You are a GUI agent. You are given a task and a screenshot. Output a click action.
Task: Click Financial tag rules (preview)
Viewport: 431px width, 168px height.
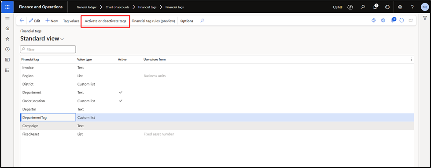[153, 21]
